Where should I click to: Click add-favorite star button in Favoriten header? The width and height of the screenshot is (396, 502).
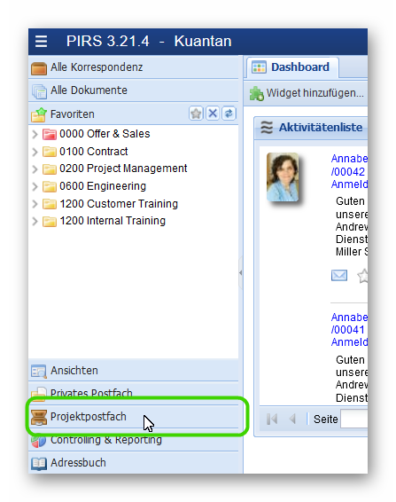click(196, 114)
